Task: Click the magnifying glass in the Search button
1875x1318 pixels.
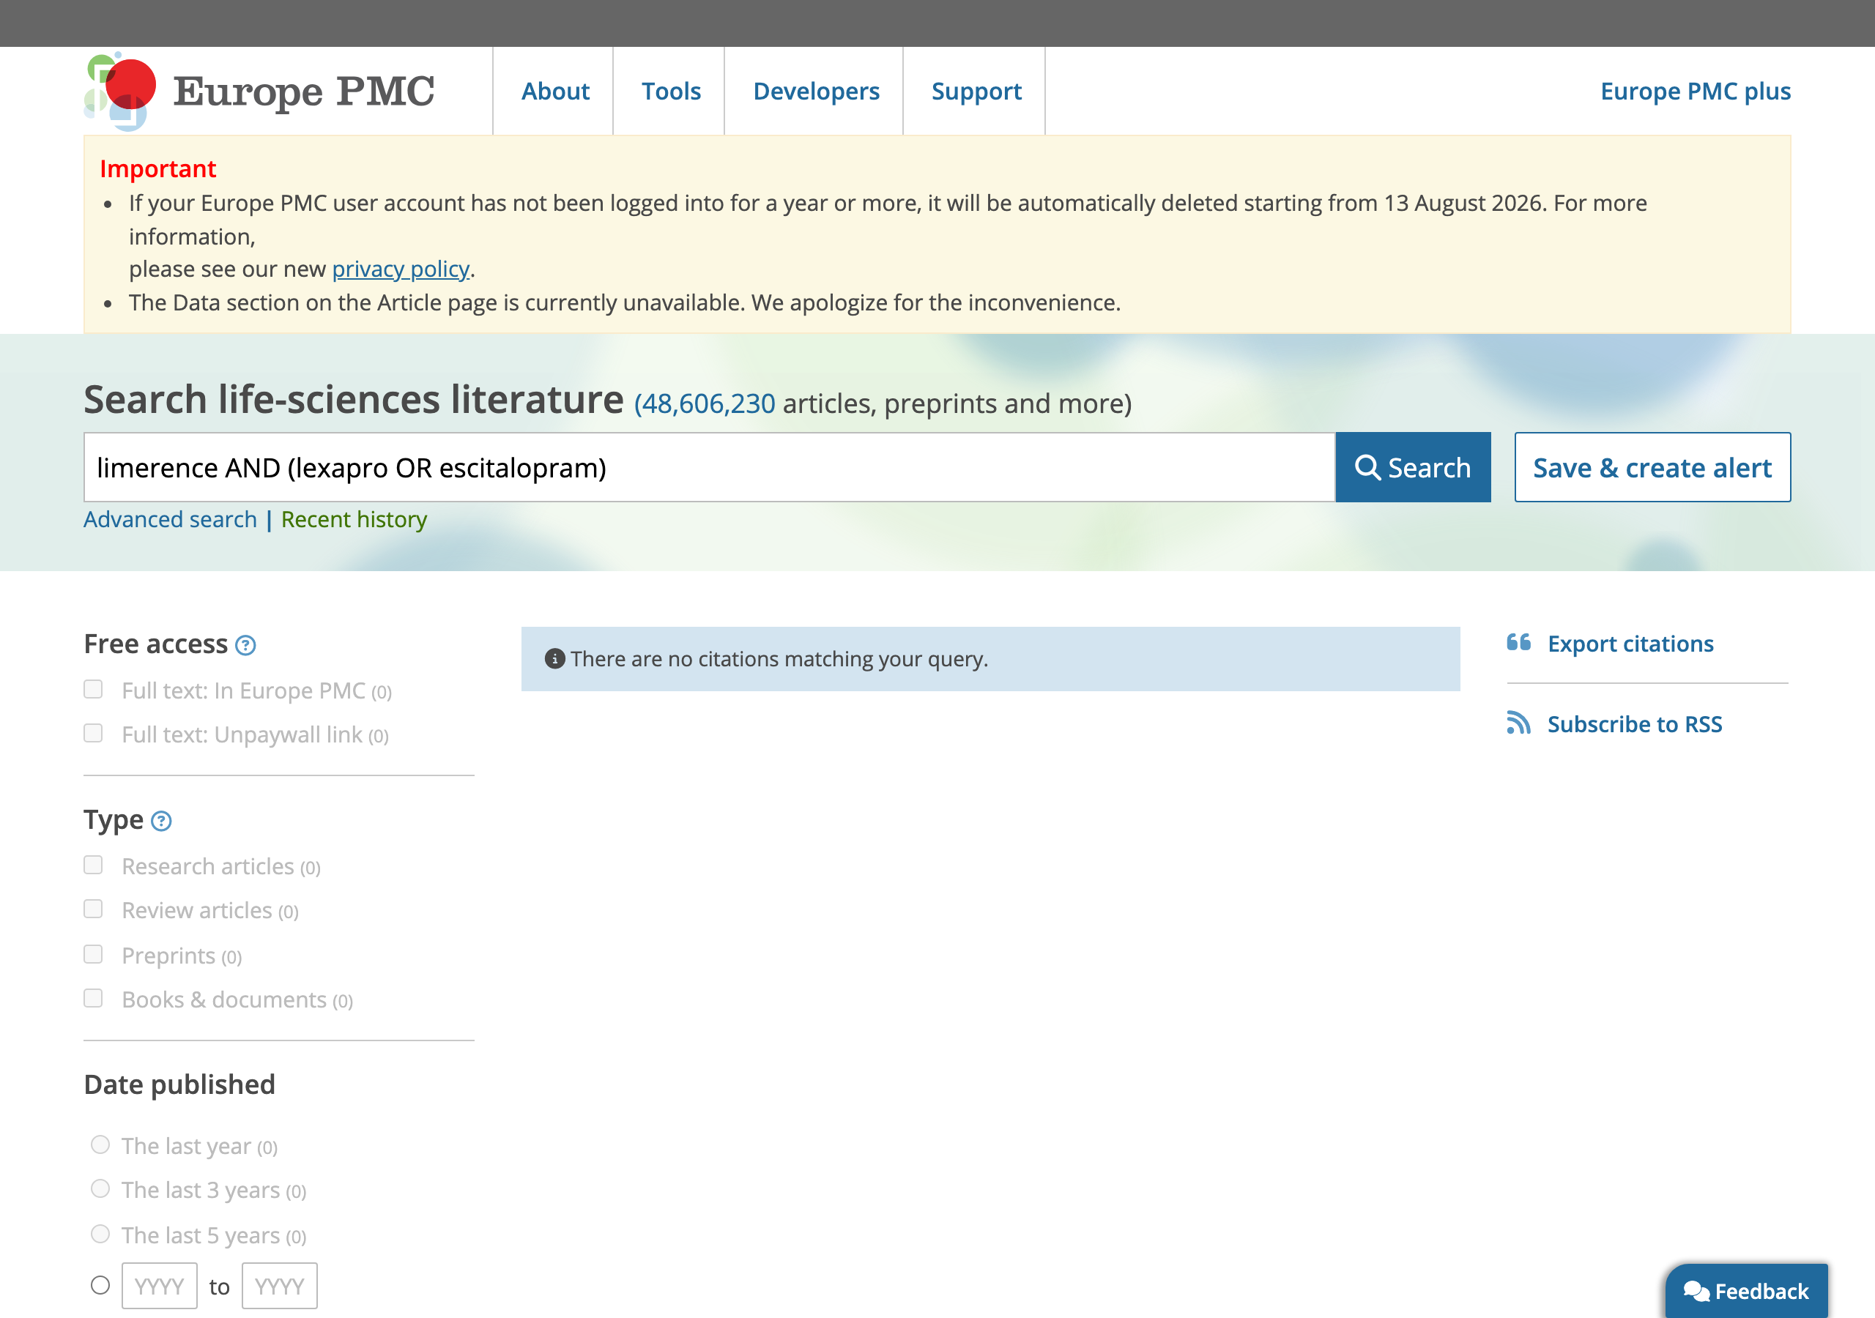Action: click(1368, 467)
